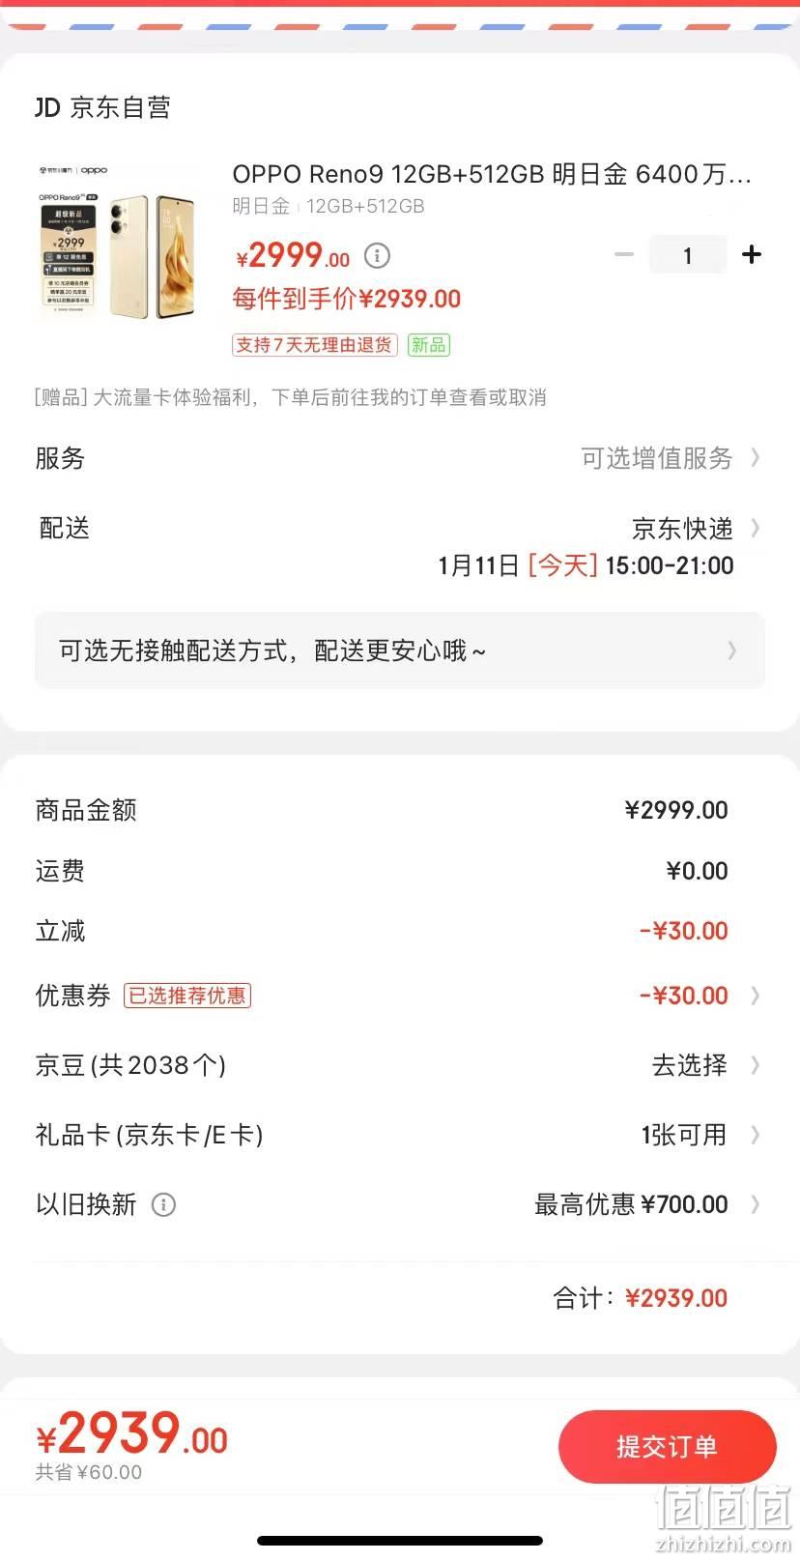Open the OPPO Reno9 product title

tap(492, 174)
